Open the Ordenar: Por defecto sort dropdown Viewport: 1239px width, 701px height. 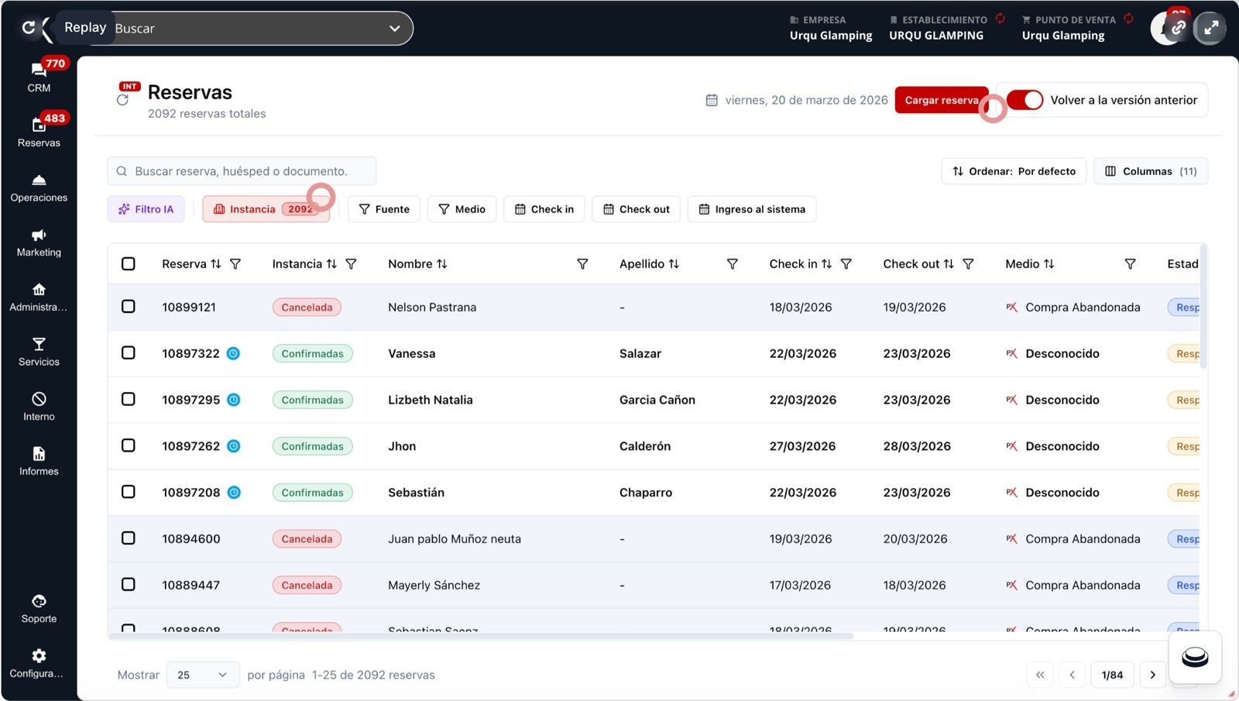(1014, 171)
